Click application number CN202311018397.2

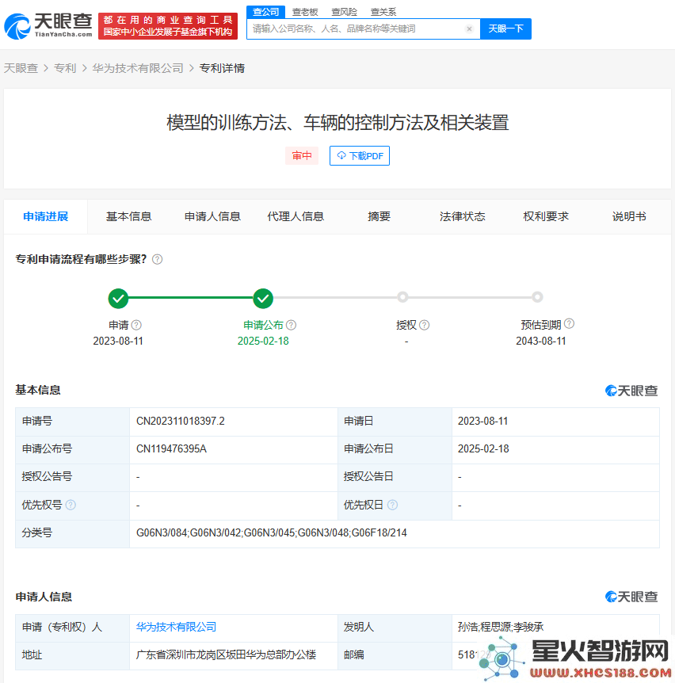(x=181, y=422)
